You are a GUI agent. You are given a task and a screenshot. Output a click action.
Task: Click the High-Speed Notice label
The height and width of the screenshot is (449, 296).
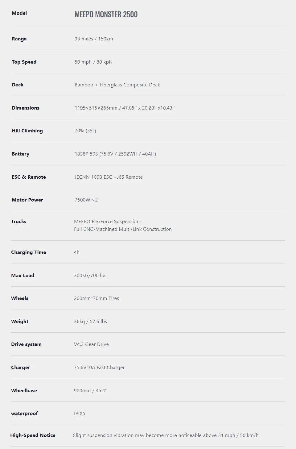33,435
